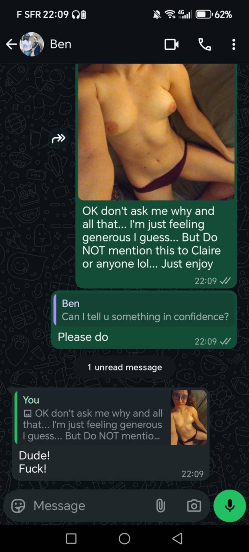Open Ben's profile picture in header
Image resolution: width=249 pixels, height=552 pixels.
(32, 44)
